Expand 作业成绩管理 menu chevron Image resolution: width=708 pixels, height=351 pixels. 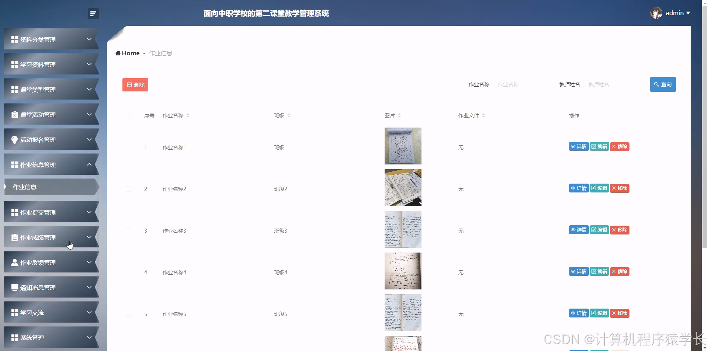coord(89,237)
